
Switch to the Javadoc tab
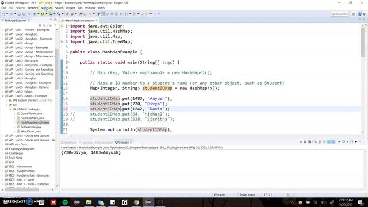pyautogui.click(x=86, y=143)
